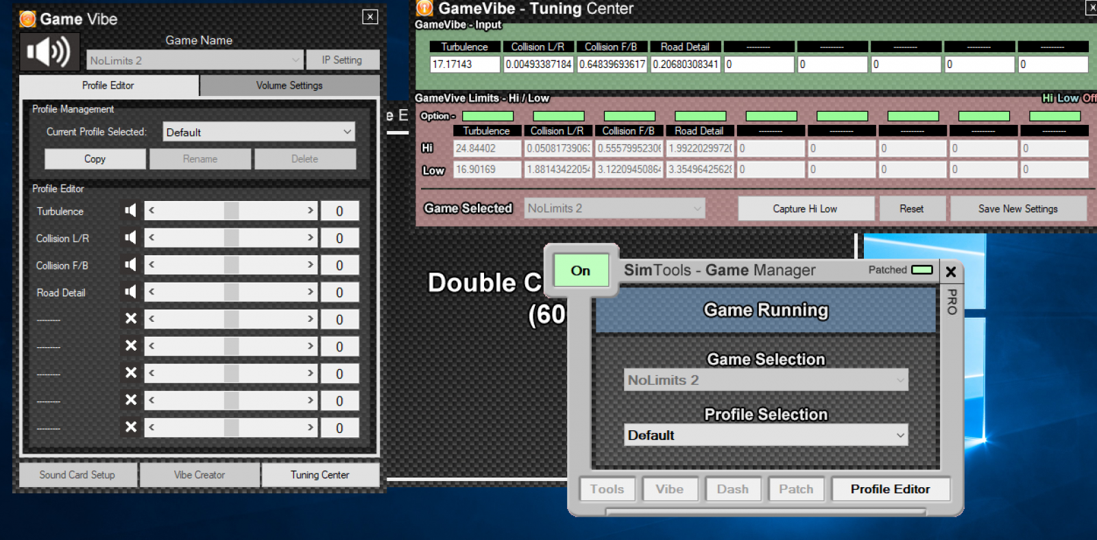
Task: Click the Reset button in Tuning Center
Action: point(912,209)
